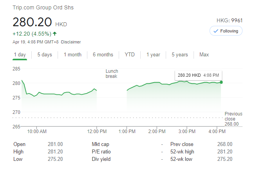This screenshot has height=173, width=257.
Task: Click the checkmark icon in Following
Action: point(216,31)
